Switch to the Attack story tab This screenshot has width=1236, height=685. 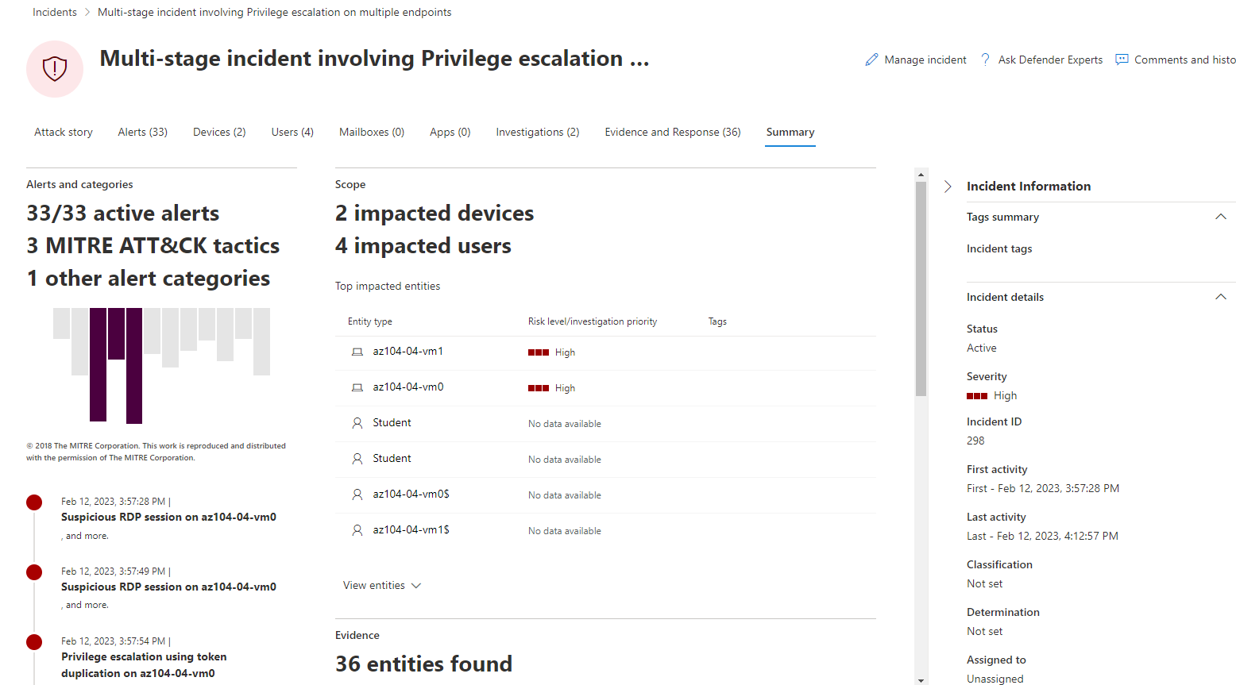click(64, 133)
